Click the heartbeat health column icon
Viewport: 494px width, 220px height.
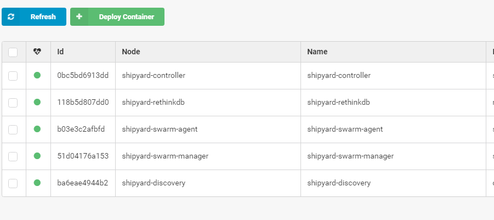(x=37, y=52)
